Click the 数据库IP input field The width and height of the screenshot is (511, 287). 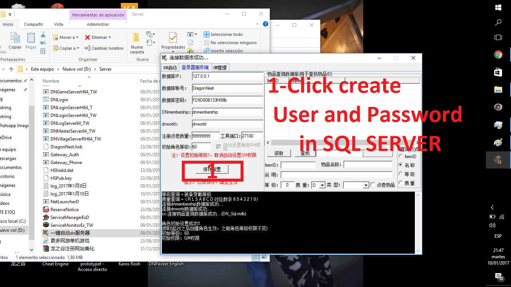point(227,76)
